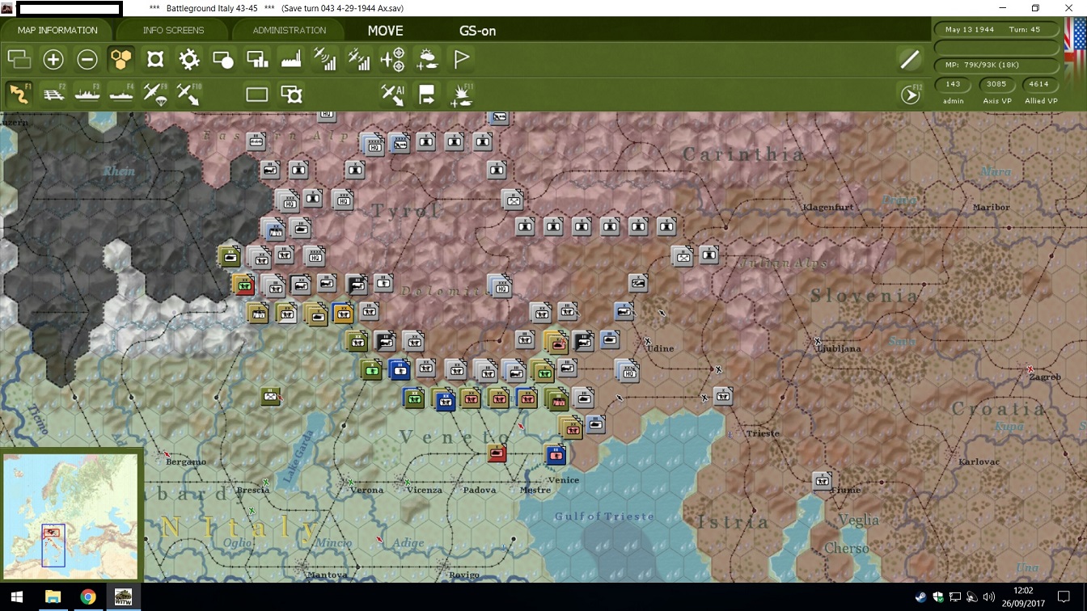1087x611 pixels.
Task: Open the Windows notification center
Action: [x=1064, y=597]
